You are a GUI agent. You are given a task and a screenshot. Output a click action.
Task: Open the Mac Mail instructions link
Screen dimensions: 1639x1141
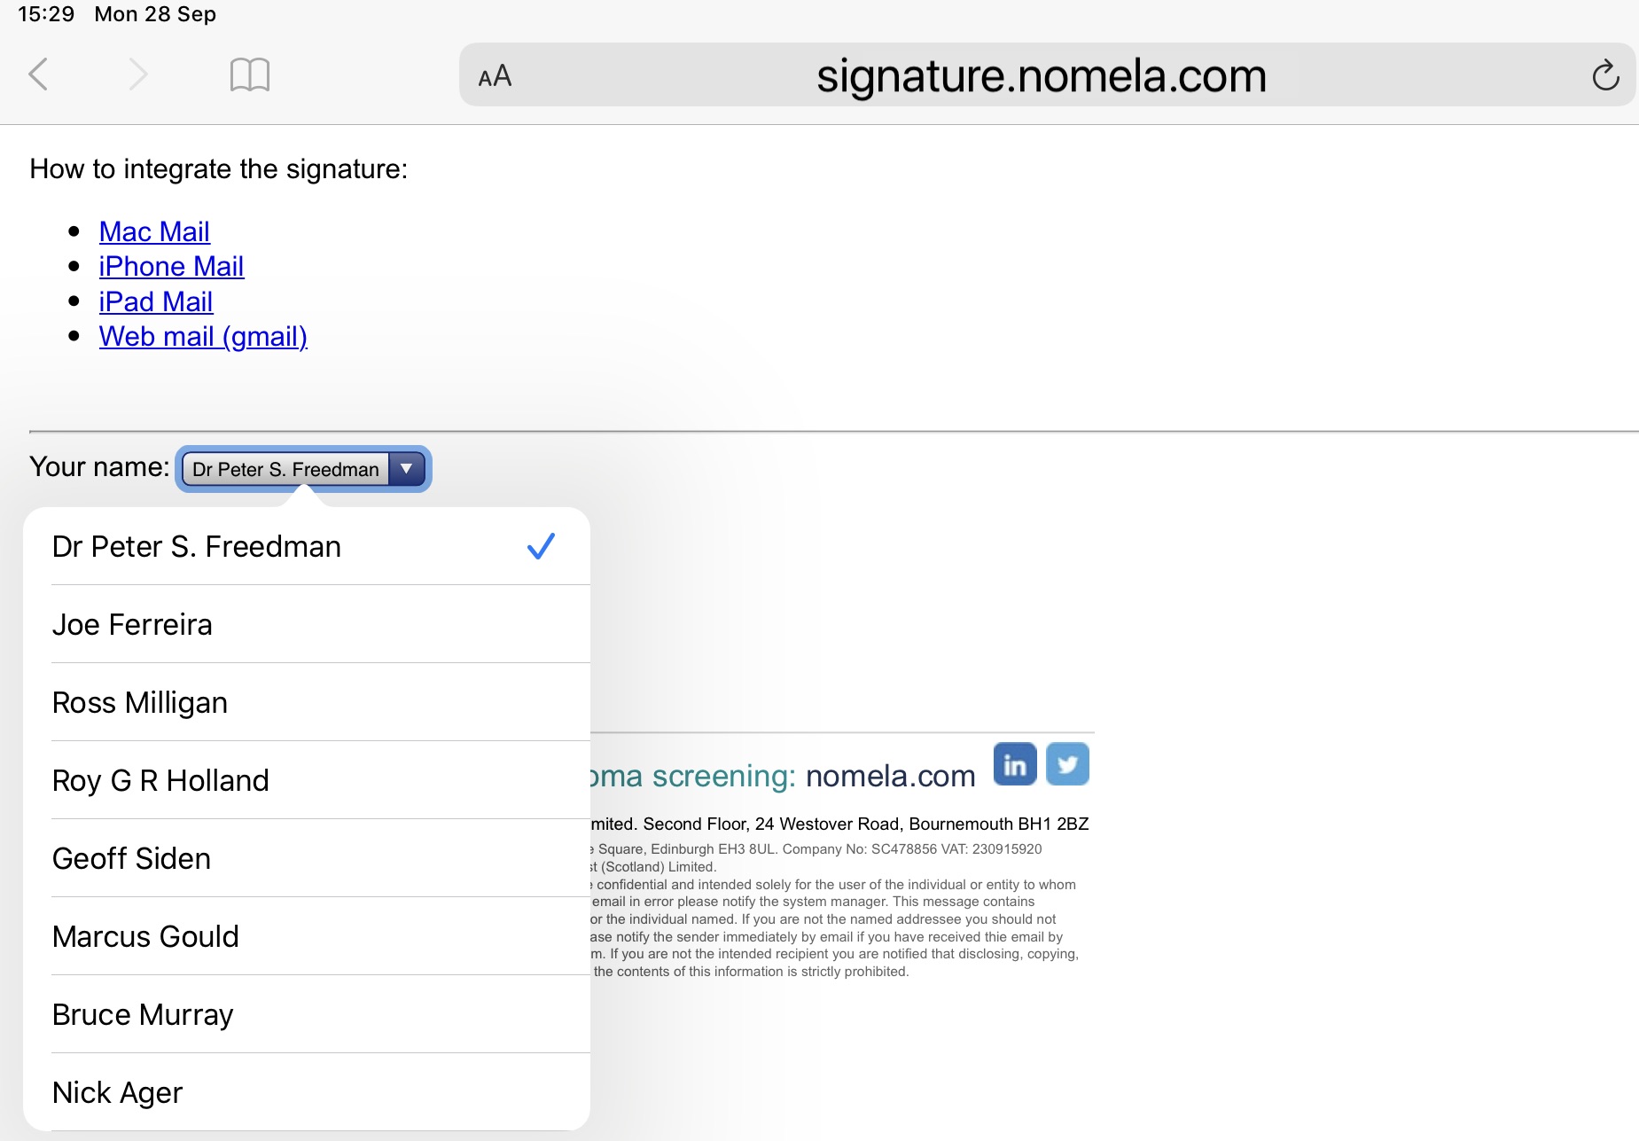pos(154,231)
